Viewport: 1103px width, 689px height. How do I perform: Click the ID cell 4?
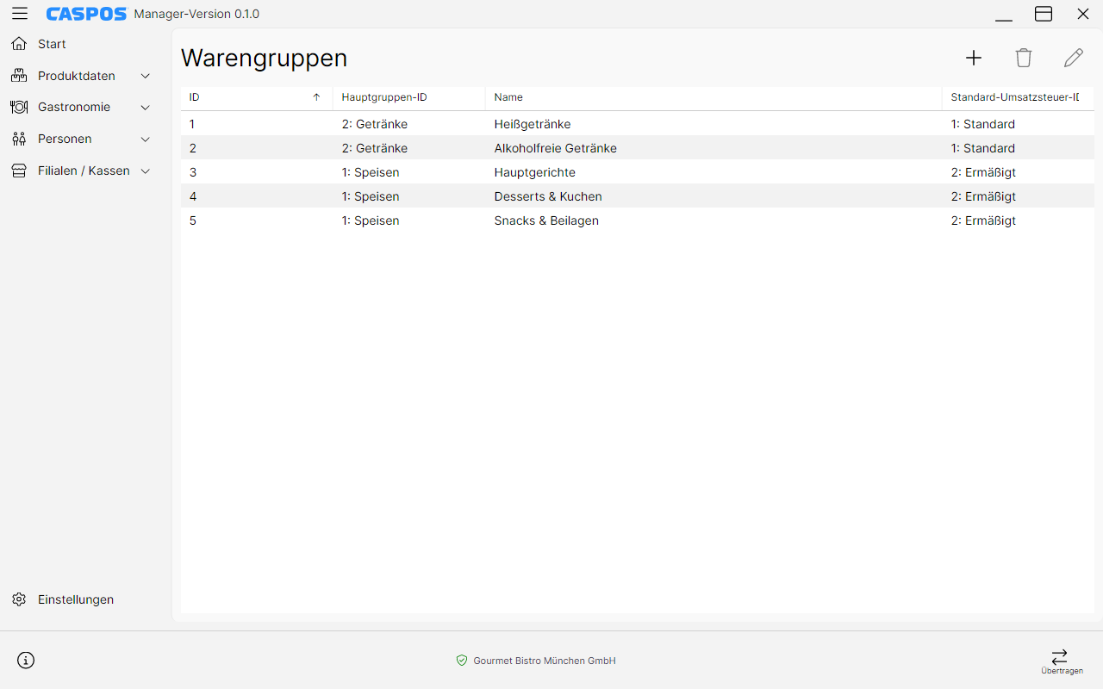tap(193, 196)
